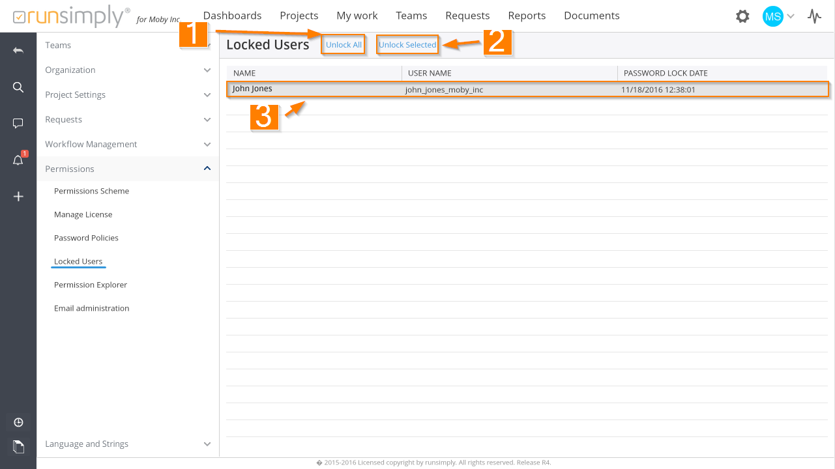Go to the Dashboards menu
Screen dimensions: 835x469
click(232, 16)
